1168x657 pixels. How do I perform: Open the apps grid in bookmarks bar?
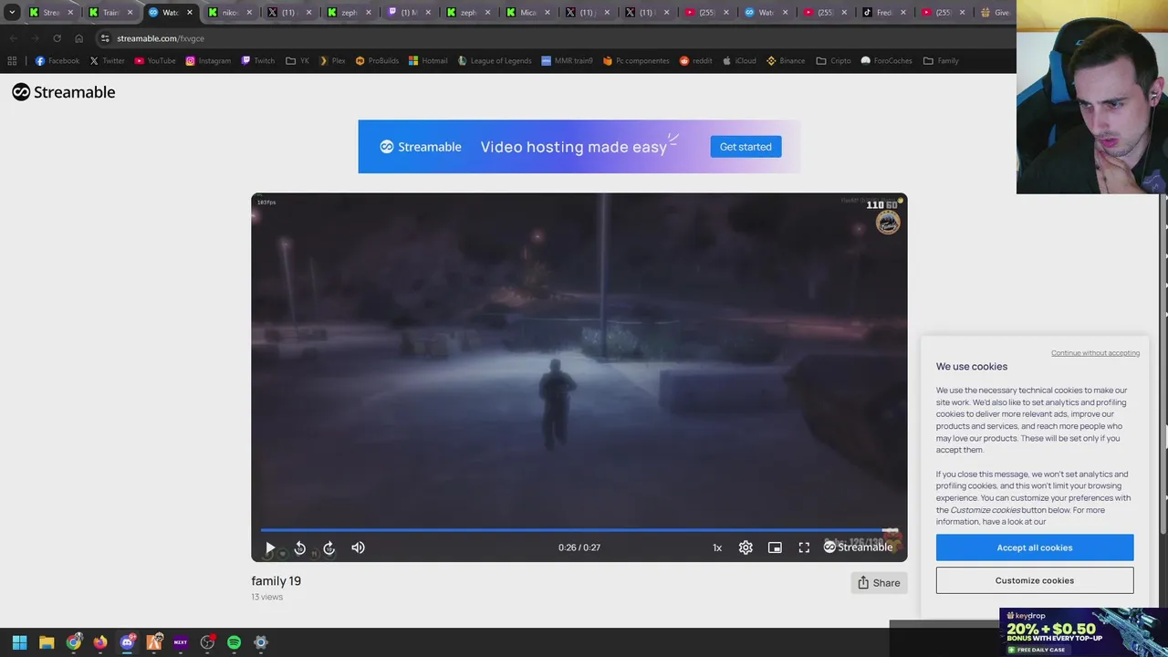[x=12, y=60]
